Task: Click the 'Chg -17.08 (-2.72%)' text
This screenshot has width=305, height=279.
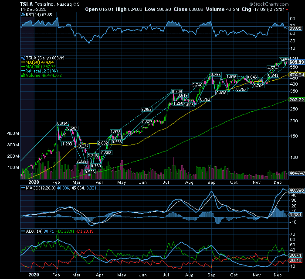Action: [x=263, y=9]
